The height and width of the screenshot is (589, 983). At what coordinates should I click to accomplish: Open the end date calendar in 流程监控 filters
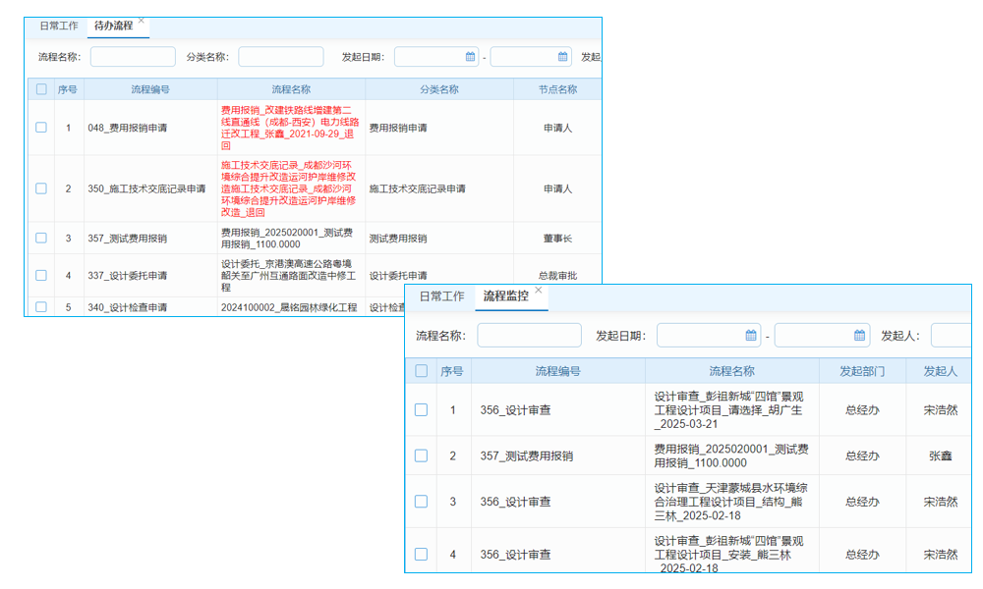click(860, 335)
